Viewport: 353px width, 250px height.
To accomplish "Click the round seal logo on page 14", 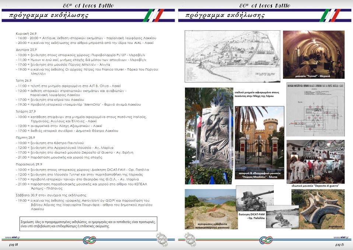I will (162, 239).
